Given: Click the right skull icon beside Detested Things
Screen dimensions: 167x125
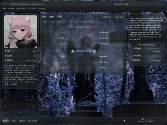Looking at the screenshot, I should coord(94,52).
